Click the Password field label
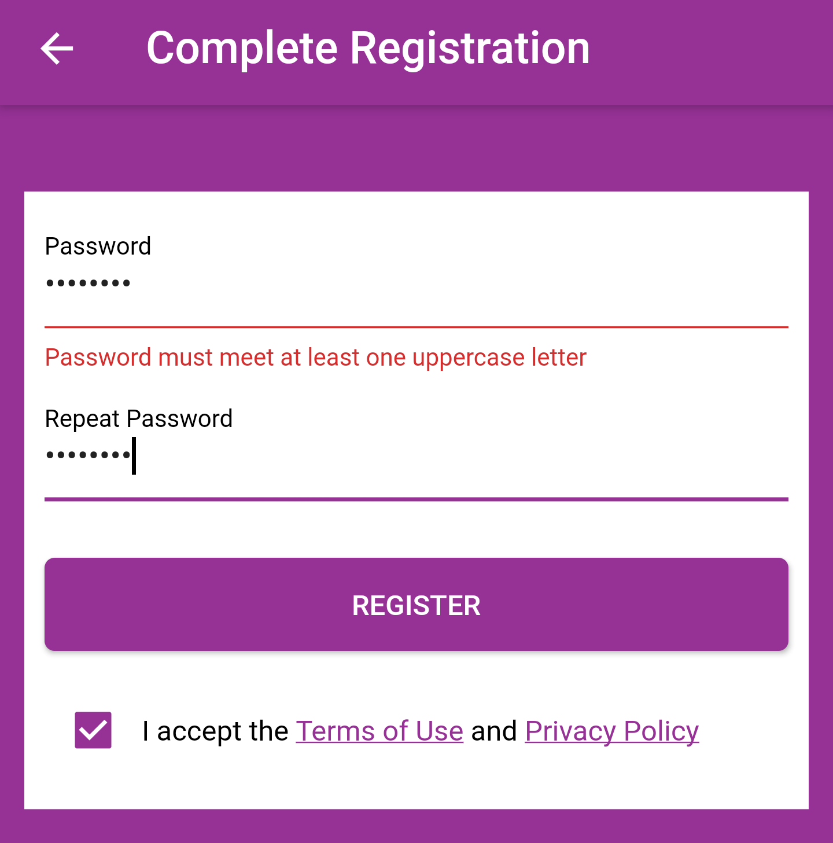The width and height of the screenshot is (833, 843). click(x=98, y=246)
